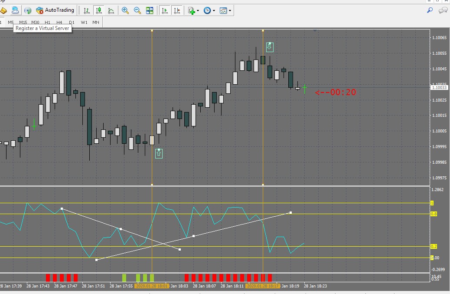Zoom out of the chart
The width and height of the screenshot is (450, 294).
[137, 10]
